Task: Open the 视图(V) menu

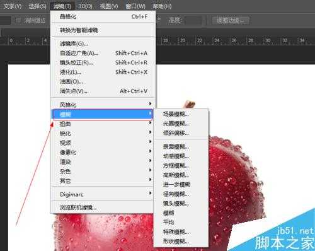Action: pos(109,6)
